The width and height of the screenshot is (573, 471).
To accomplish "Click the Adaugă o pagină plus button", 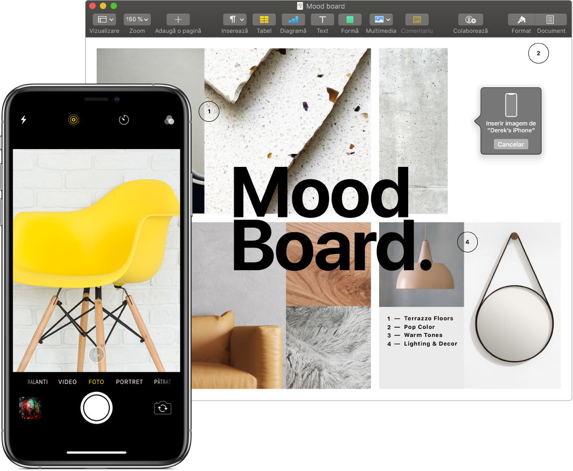I will tap(178, 19).
